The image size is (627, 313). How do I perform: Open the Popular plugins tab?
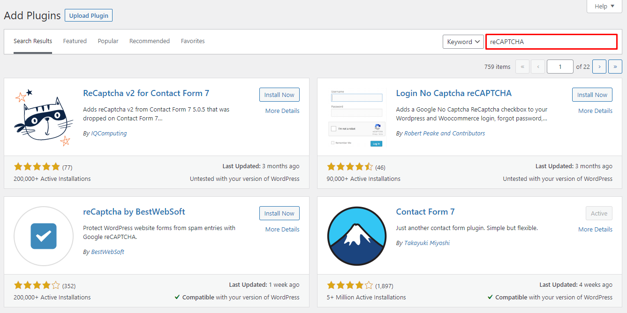click(108, 41)
